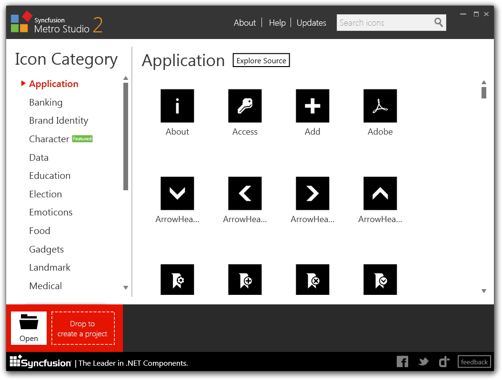Open a project with the Open button

pyautogui.click(x=29, y=328)
